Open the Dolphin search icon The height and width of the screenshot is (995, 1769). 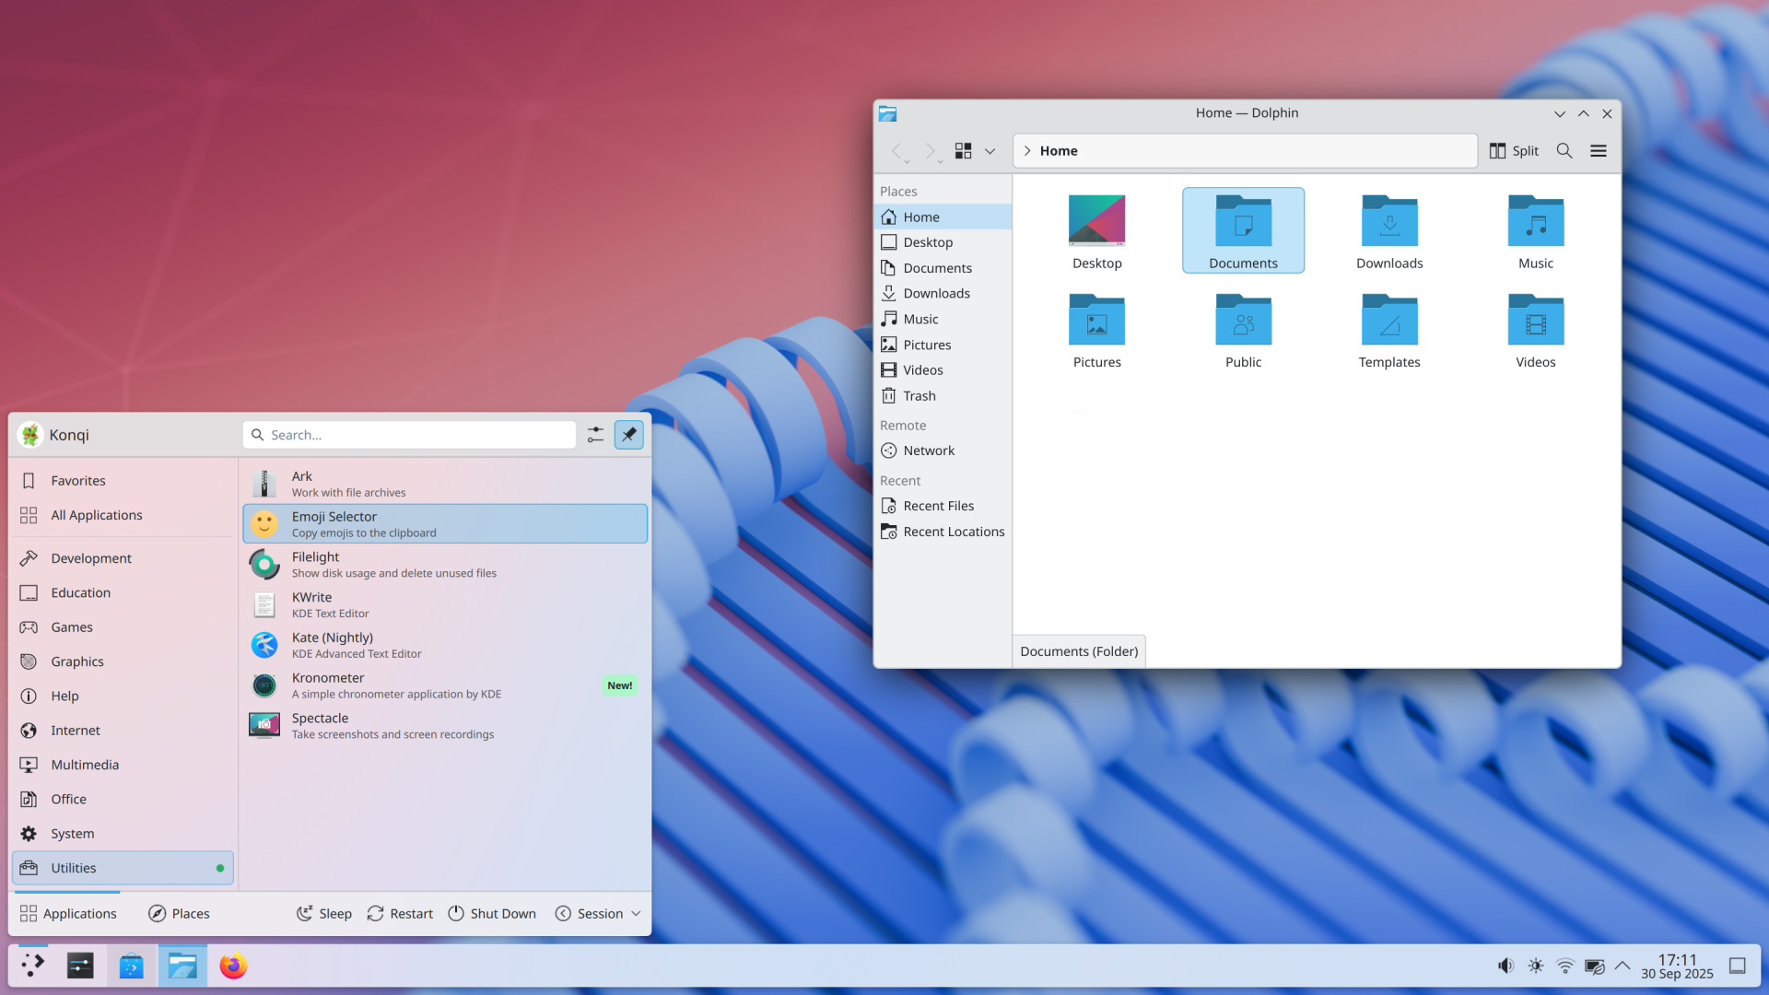click(x=1564, y=151)
